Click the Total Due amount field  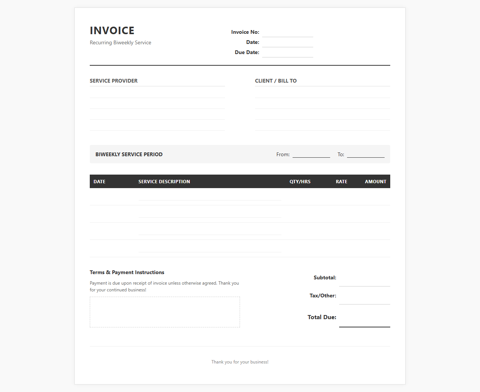[x=365, y=317]
